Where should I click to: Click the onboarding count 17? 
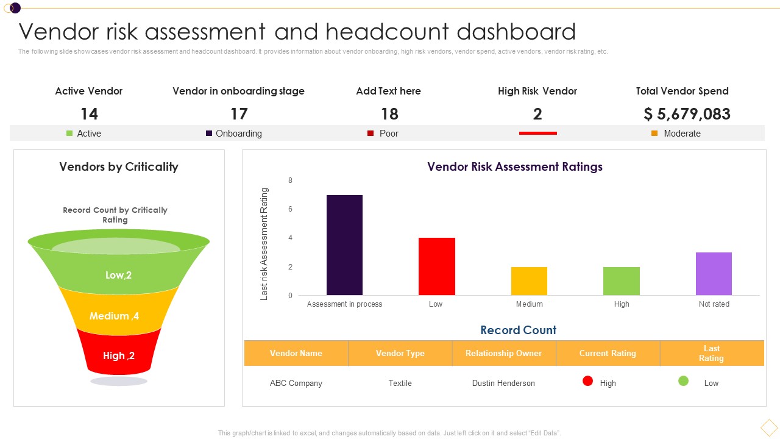(x=239, y=114)
